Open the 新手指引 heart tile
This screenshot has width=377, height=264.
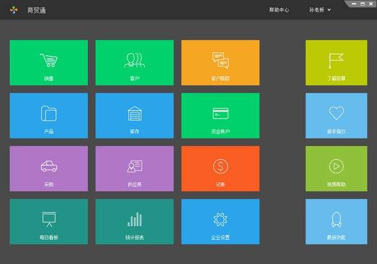[x=336, y=115]
